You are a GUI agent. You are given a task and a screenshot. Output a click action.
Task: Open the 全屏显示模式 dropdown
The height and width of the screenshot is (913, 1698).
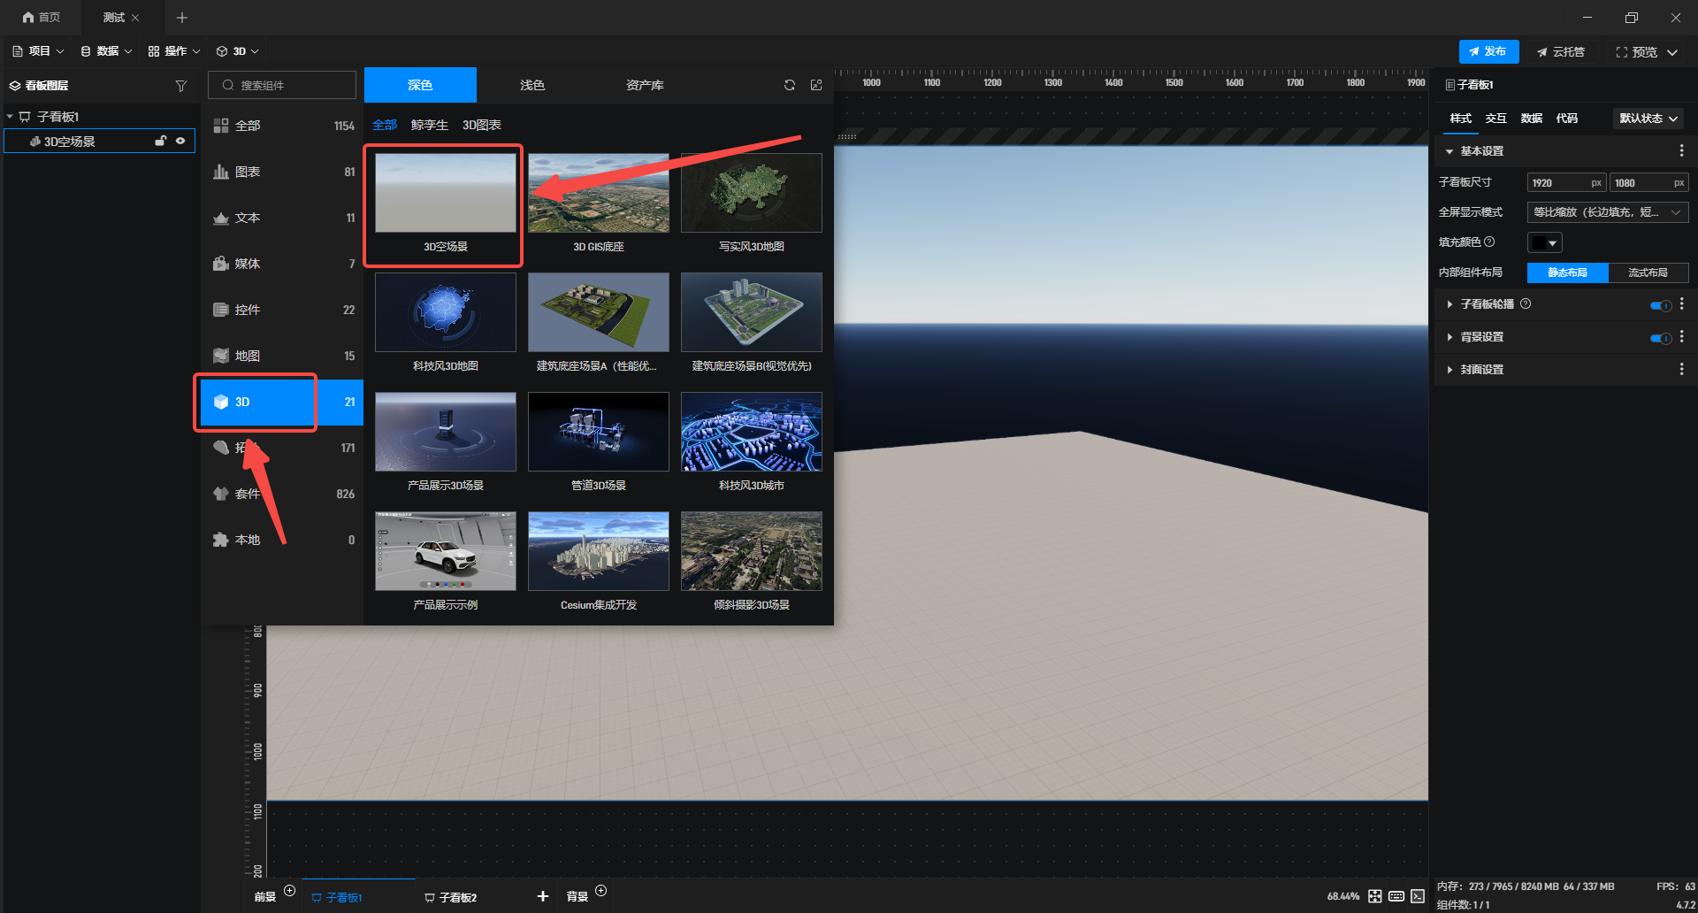click(1607, 212)
